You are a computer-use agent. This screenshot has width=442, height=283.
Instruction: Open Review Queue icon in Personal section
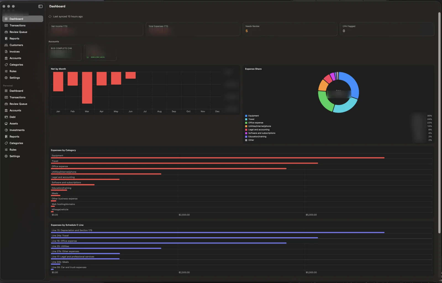[x=6, y=104]
